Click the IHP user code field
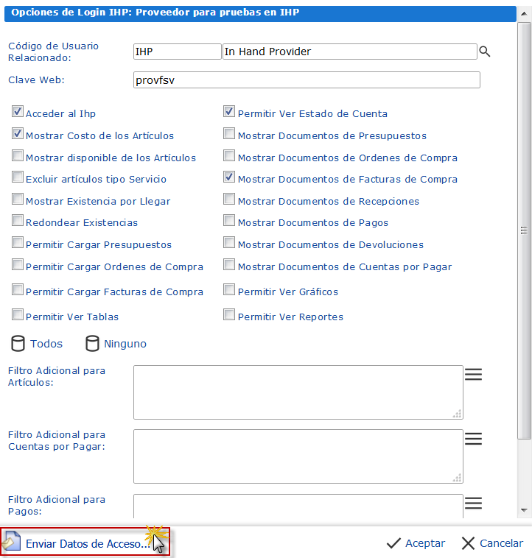 pos(178,52)
